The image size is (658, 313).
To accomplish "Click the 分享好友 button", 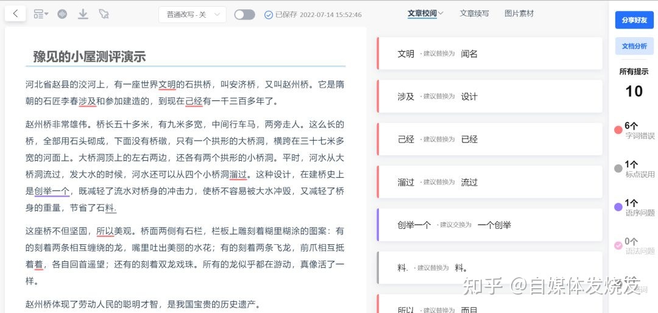I will (634, 19).
